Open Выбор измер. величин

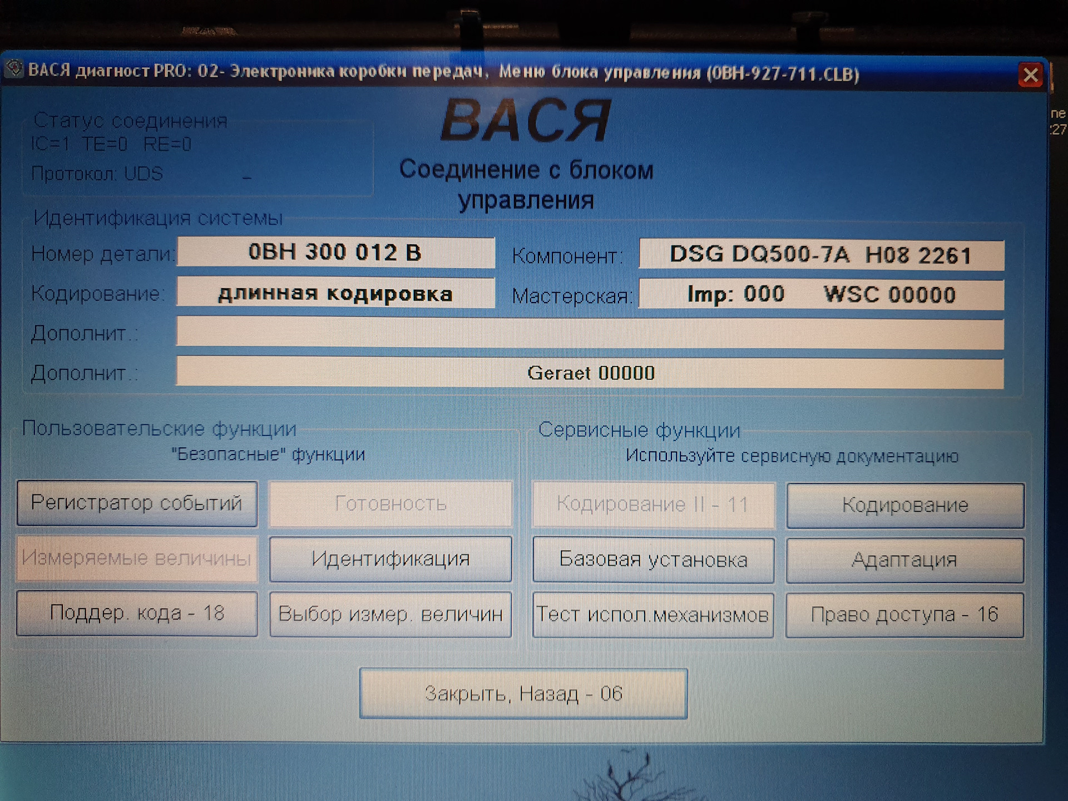point(390,614)
